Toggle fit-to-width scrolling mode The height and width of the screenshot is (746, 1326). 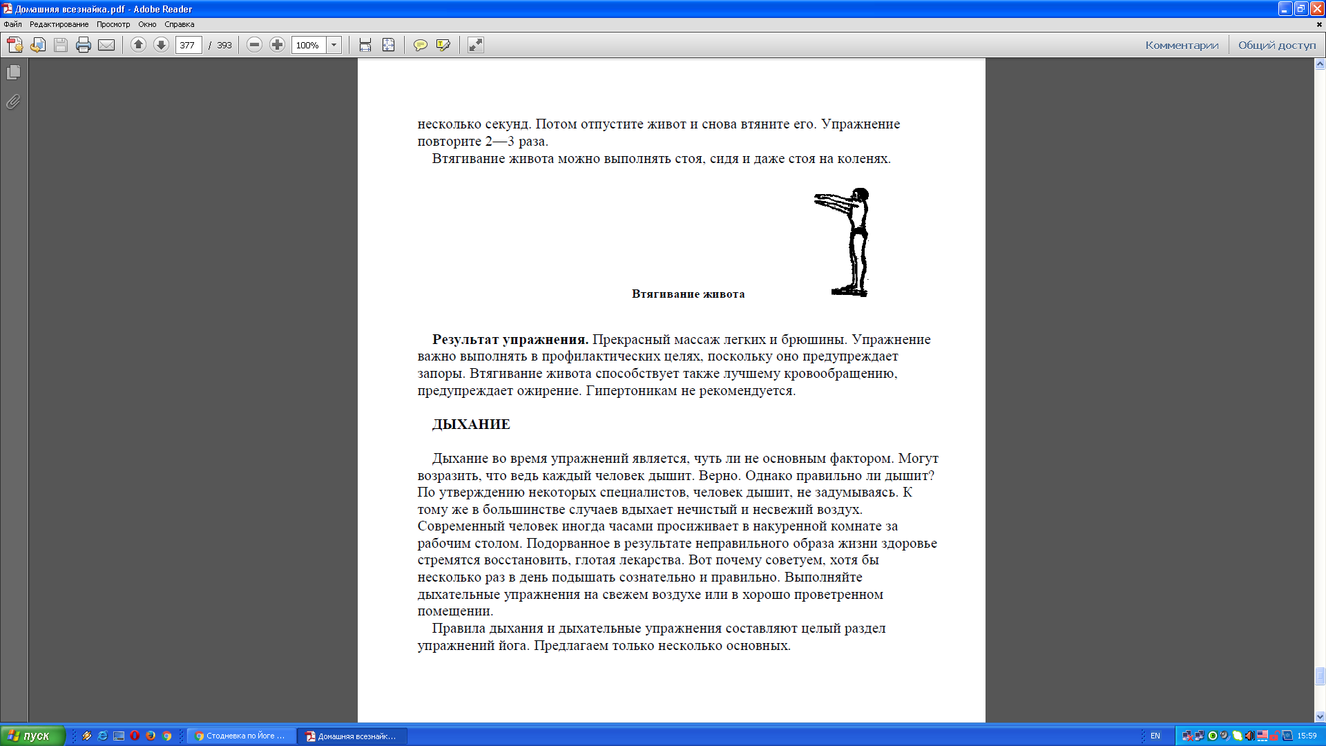point(365,45)
